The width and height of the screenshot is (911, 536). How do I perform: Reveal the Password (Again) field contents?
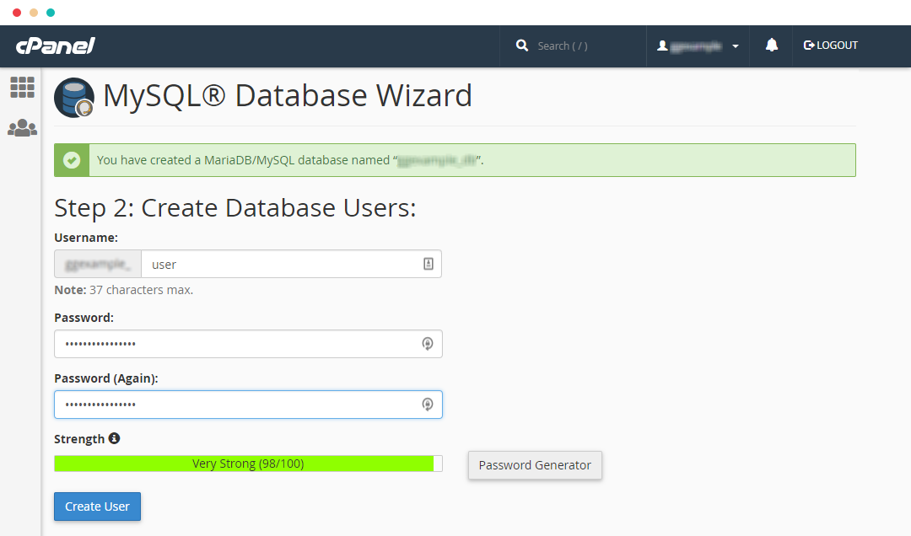coord(428,404)
